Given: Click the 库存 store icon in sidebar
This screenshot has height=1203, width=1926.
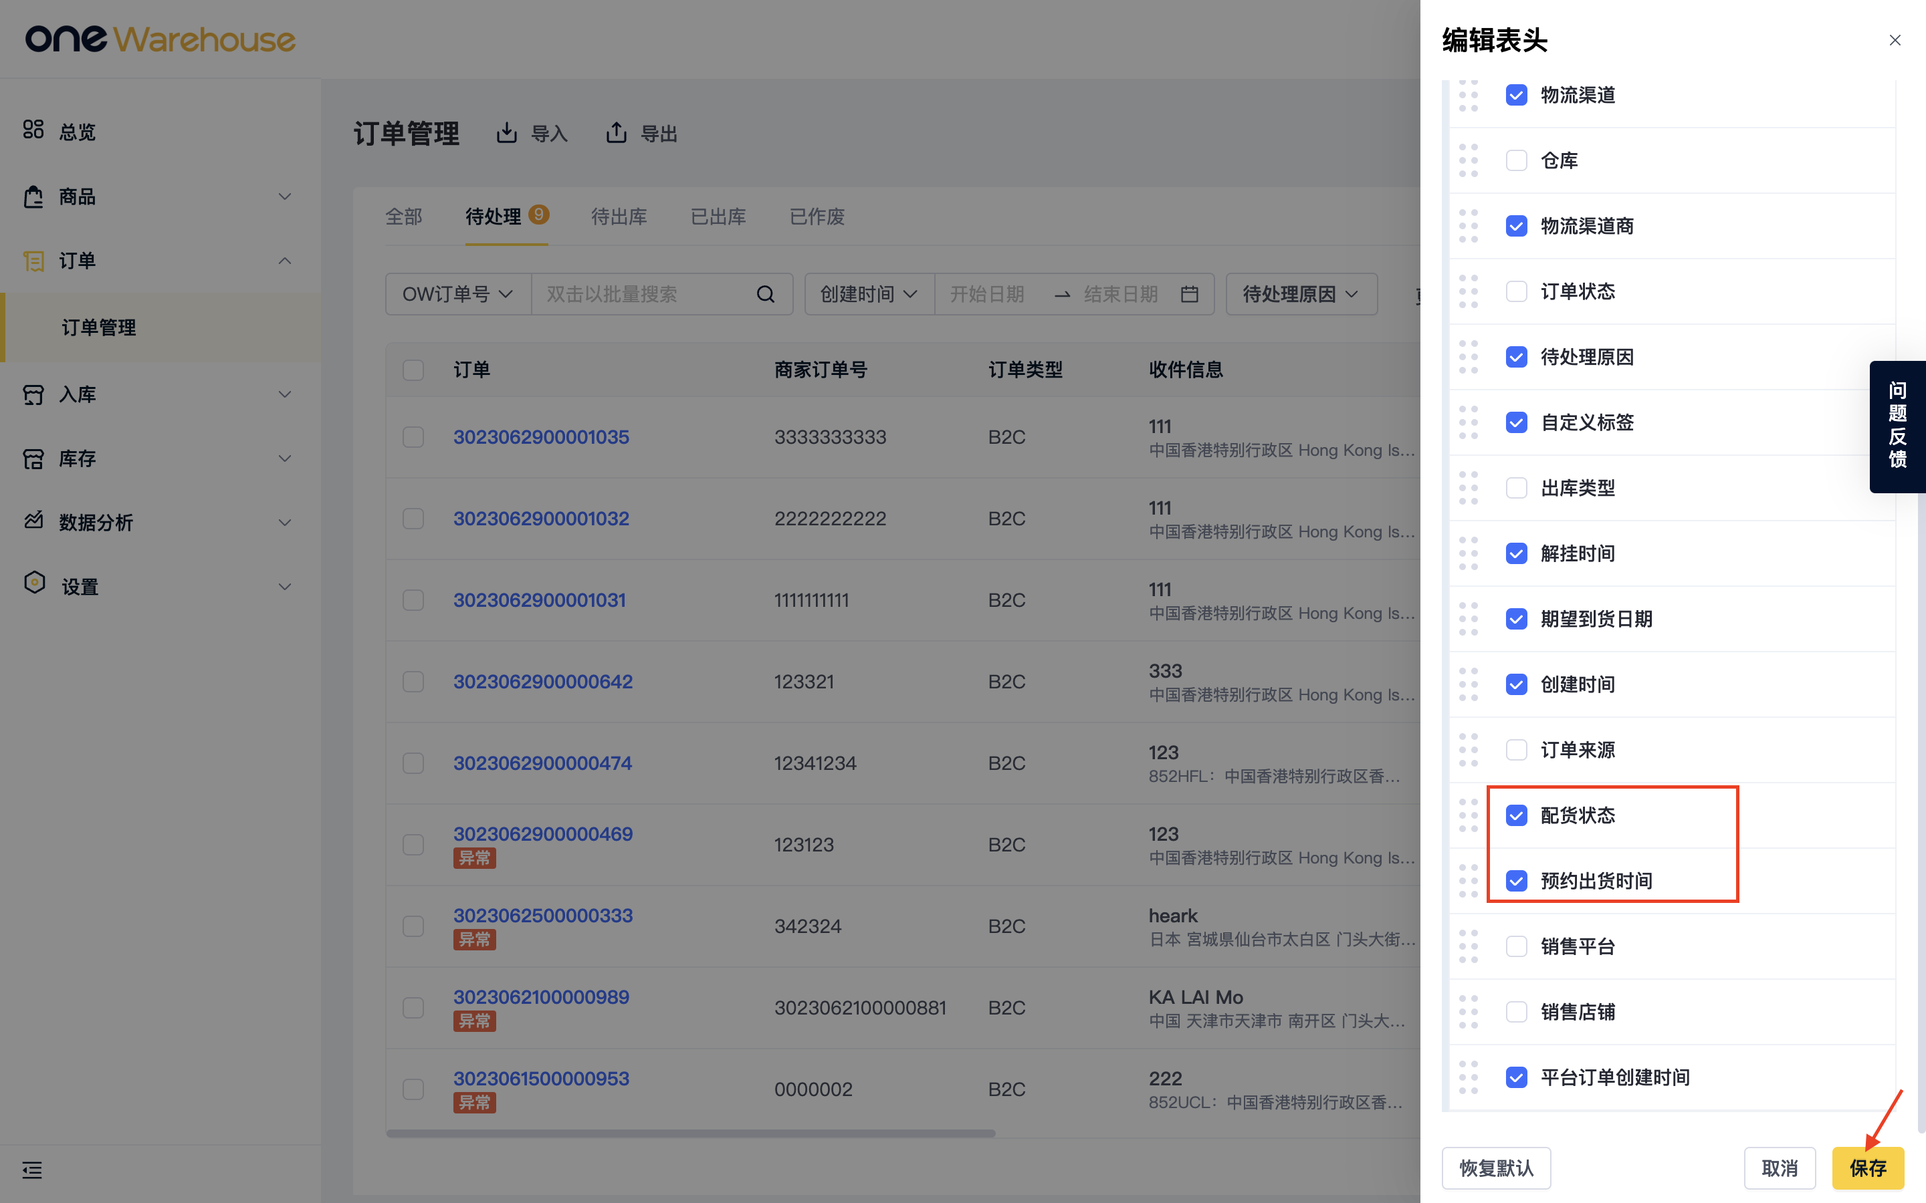Looking at the screenshot, I should click(x=33, y=458).
